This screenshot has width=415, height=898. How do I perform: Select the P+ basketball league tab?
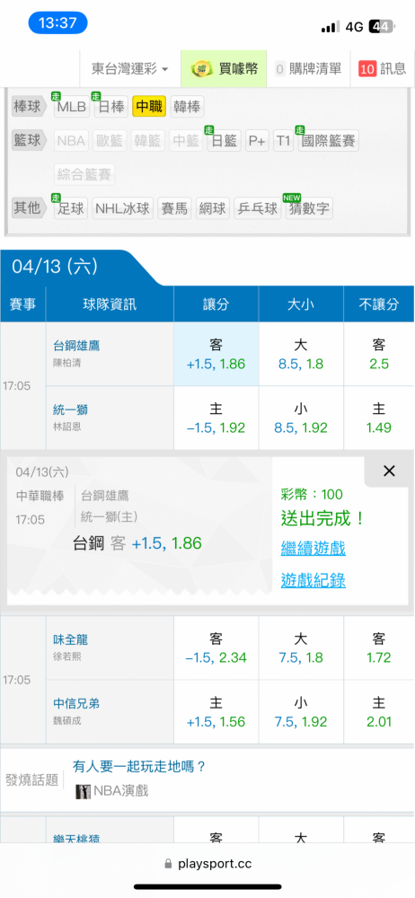pyautogui.click(x=257, y=141)
